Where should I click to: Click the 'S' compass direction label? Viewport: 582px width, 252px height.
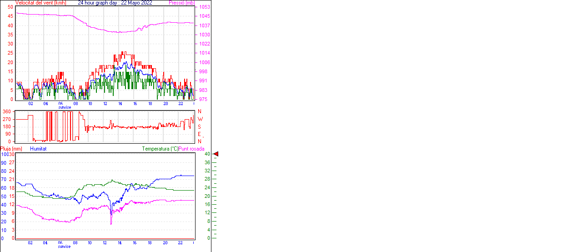200,126
